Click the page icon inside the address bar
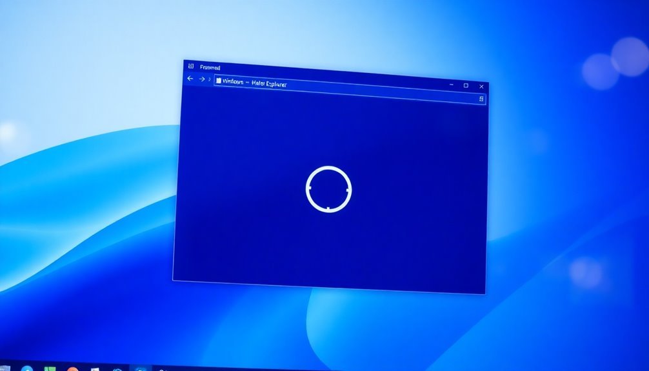This screenshot has width=649, height=371. tap(219, 81)
